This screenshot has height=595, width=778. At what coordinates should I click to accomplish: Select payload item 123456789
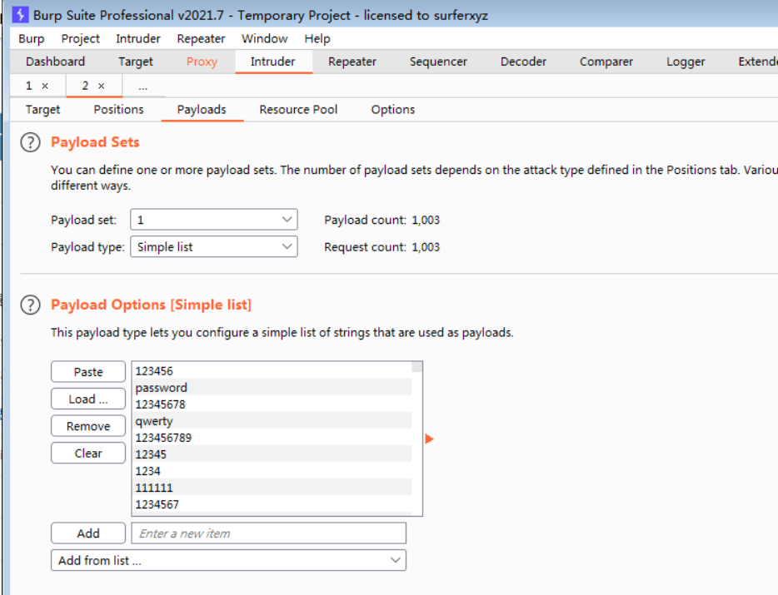point(272,438)
